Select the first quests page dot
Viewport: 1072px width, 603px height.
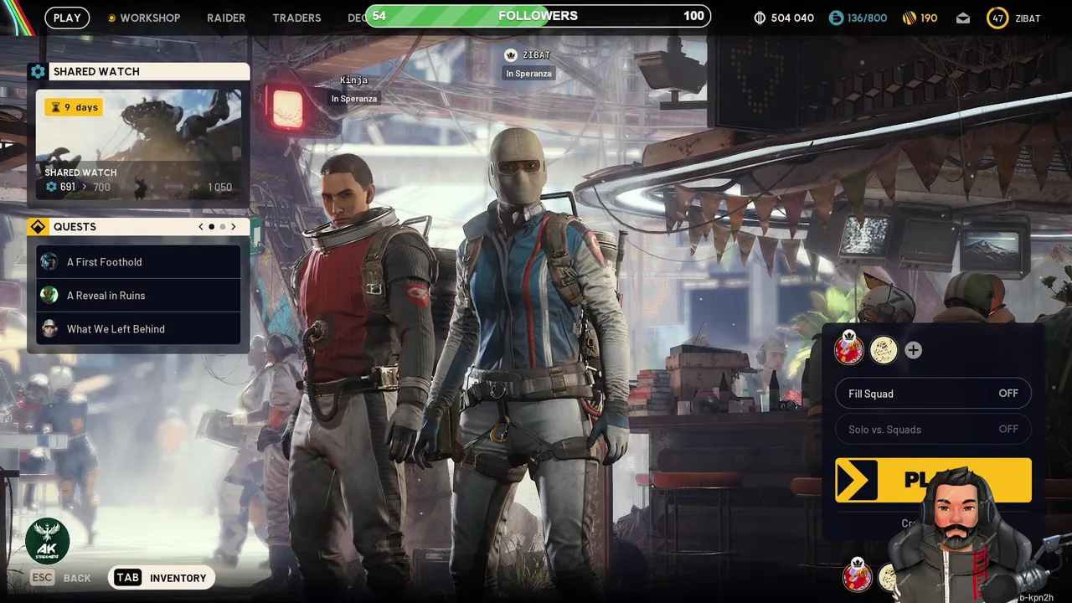tap(211, 227)
